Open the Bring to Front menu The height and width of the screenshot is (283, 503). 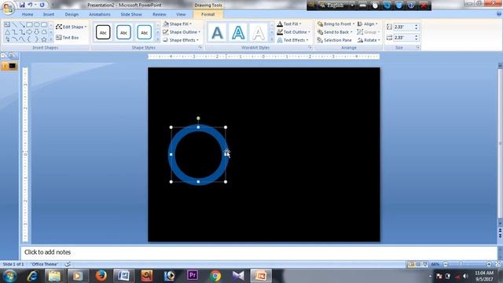coord(336,24)
